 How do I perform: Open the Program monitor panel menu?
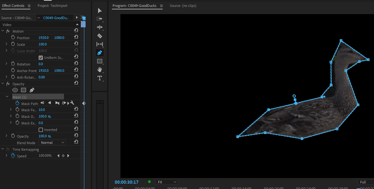[x=161, y=6]
